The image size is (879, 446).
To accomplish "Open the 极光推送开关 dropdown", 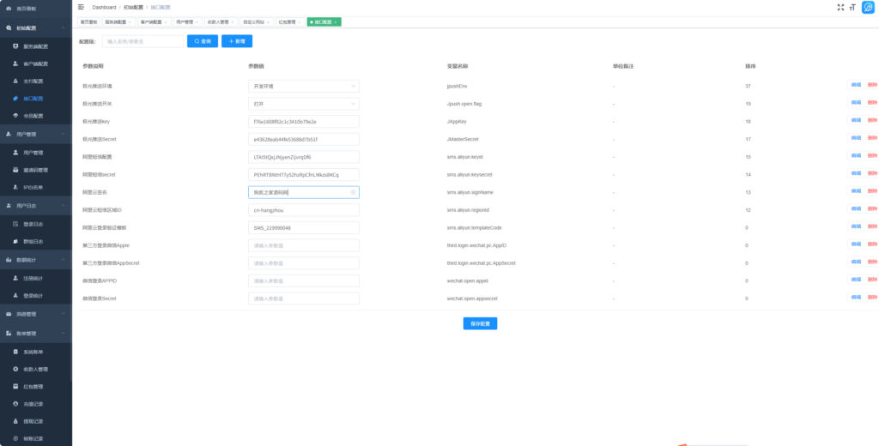I will click(303, 104).
